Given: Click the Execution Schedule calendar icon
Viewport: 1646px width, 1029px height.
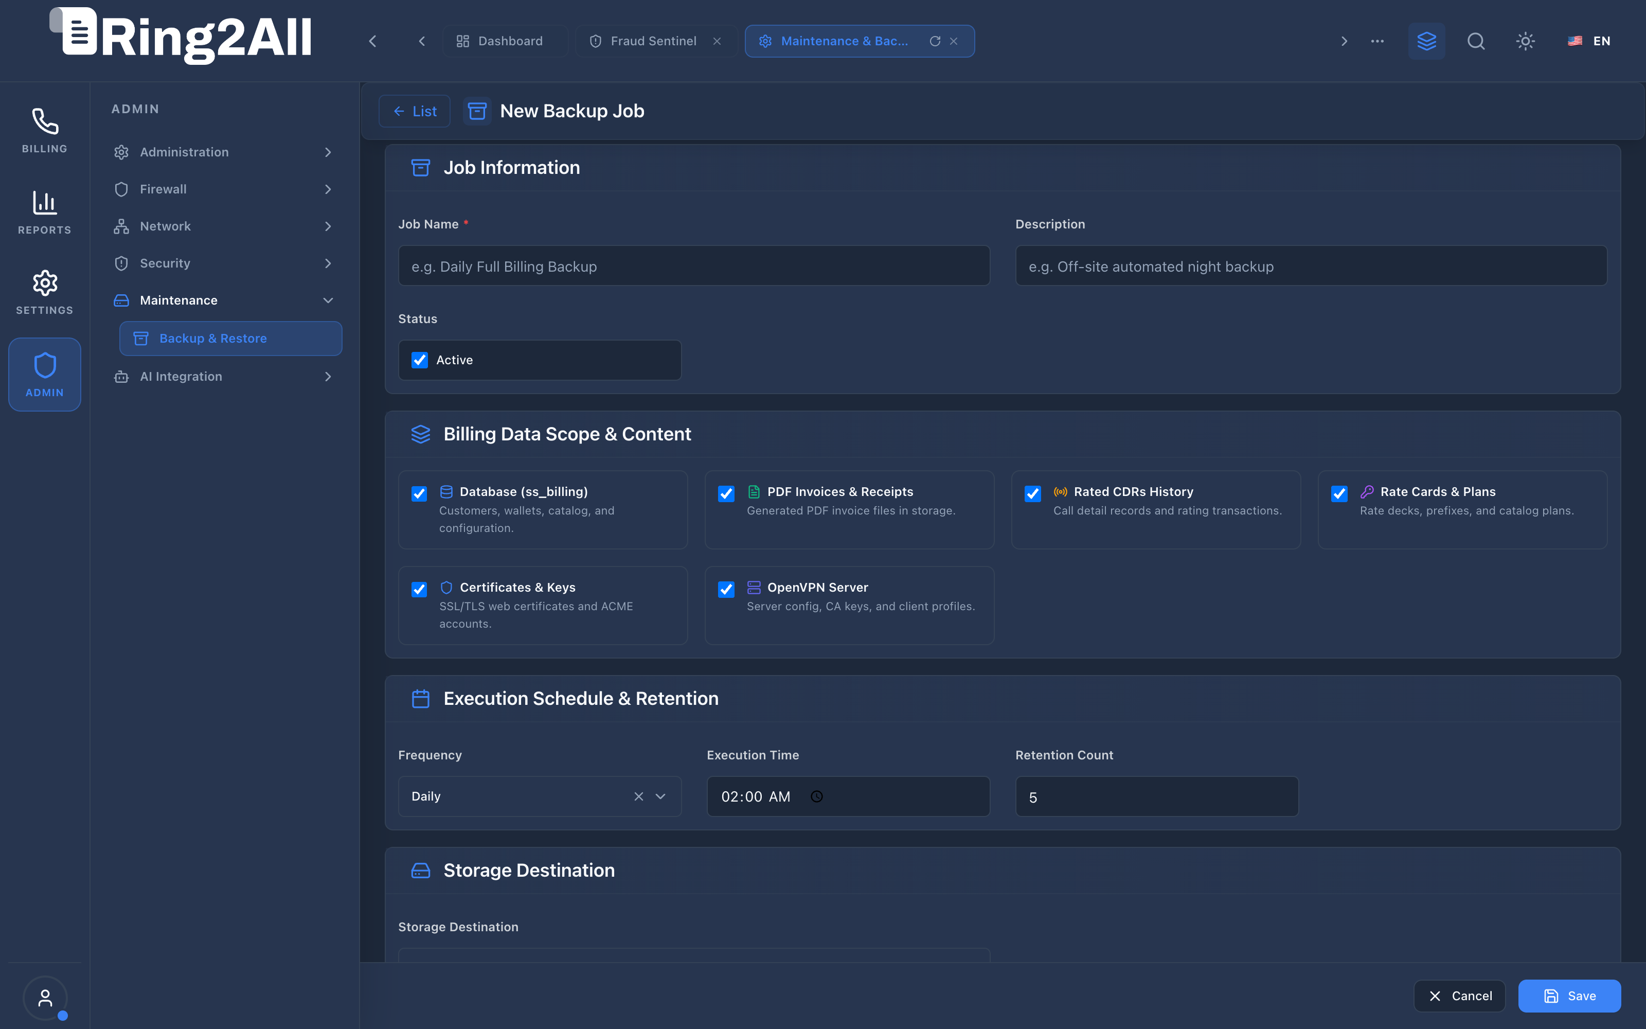Looking at the screenshot, I should 420,699.
